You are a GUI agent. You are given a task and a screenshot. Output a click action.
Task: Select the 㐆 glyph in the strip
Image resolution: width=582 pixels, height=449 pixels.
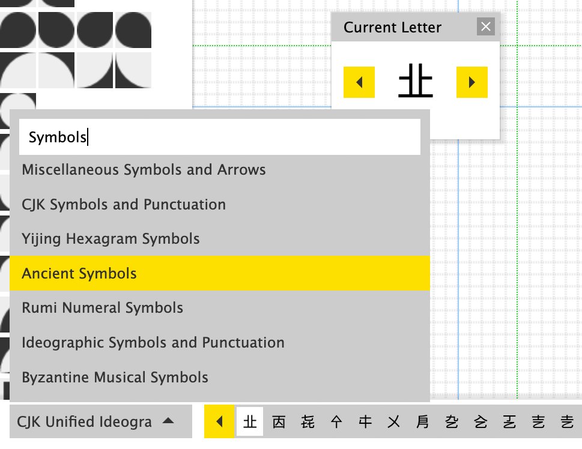(423, 421)
